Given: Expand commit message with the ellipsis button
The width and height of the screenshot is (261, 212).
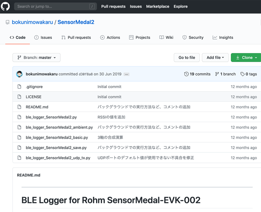Looking at the screenshot, I should [126, 74].
